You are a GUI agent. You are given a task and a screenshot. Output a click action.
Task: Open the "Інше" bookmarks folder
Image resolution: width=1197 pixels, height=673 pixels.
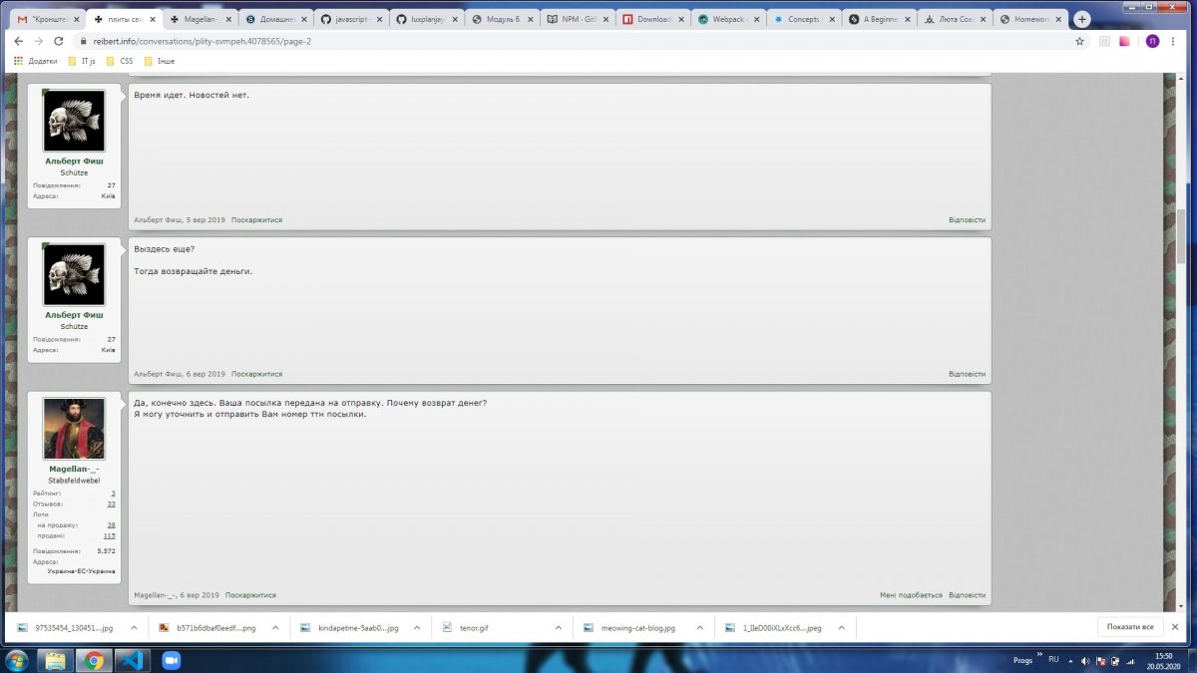tap(160, 61)
